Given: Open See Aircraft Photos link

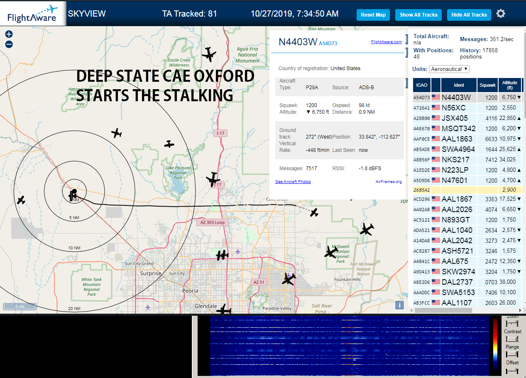Looking at the screenshot, I should (x=293, y=182).
